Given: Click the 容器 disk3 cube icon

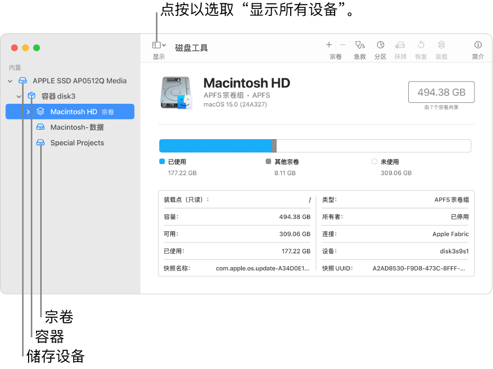Looking at the screenshot, I should click(31, 96).
